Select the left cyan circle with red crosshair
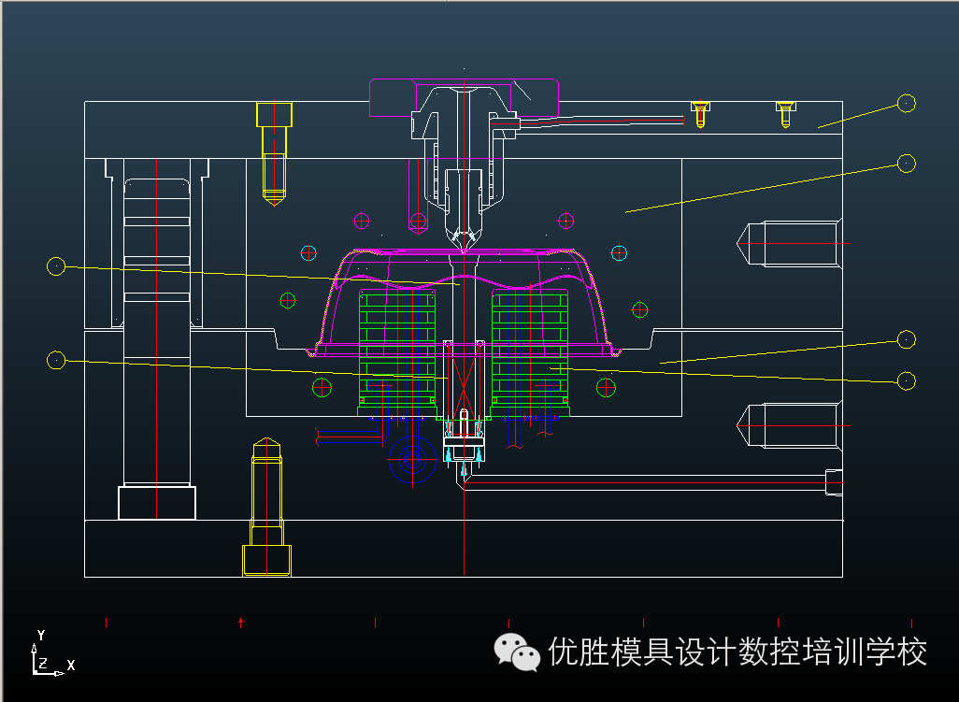The width and height of the screenshot is (959, 702). click(x=308, y=252)
